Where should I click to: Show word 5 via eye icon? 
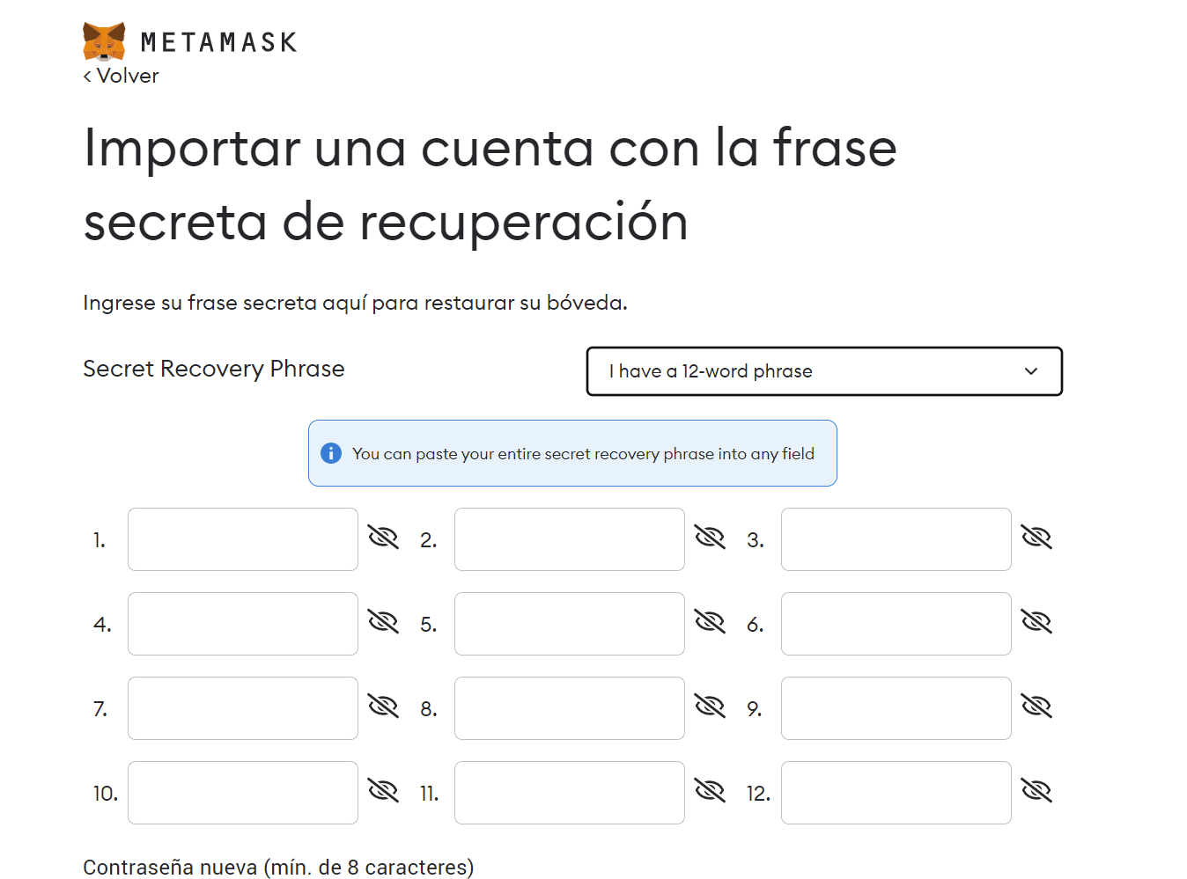[x=710, y=621]
